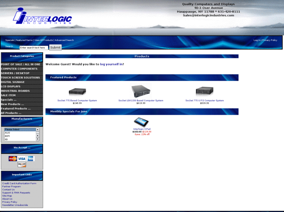Click the American Express payment icon

(30, 159)
